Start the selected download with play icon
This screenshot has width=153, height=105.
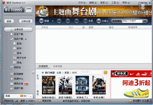pos(59,21)
